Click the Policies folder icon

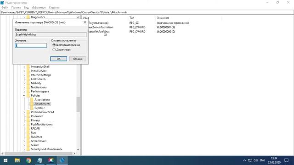28,96
